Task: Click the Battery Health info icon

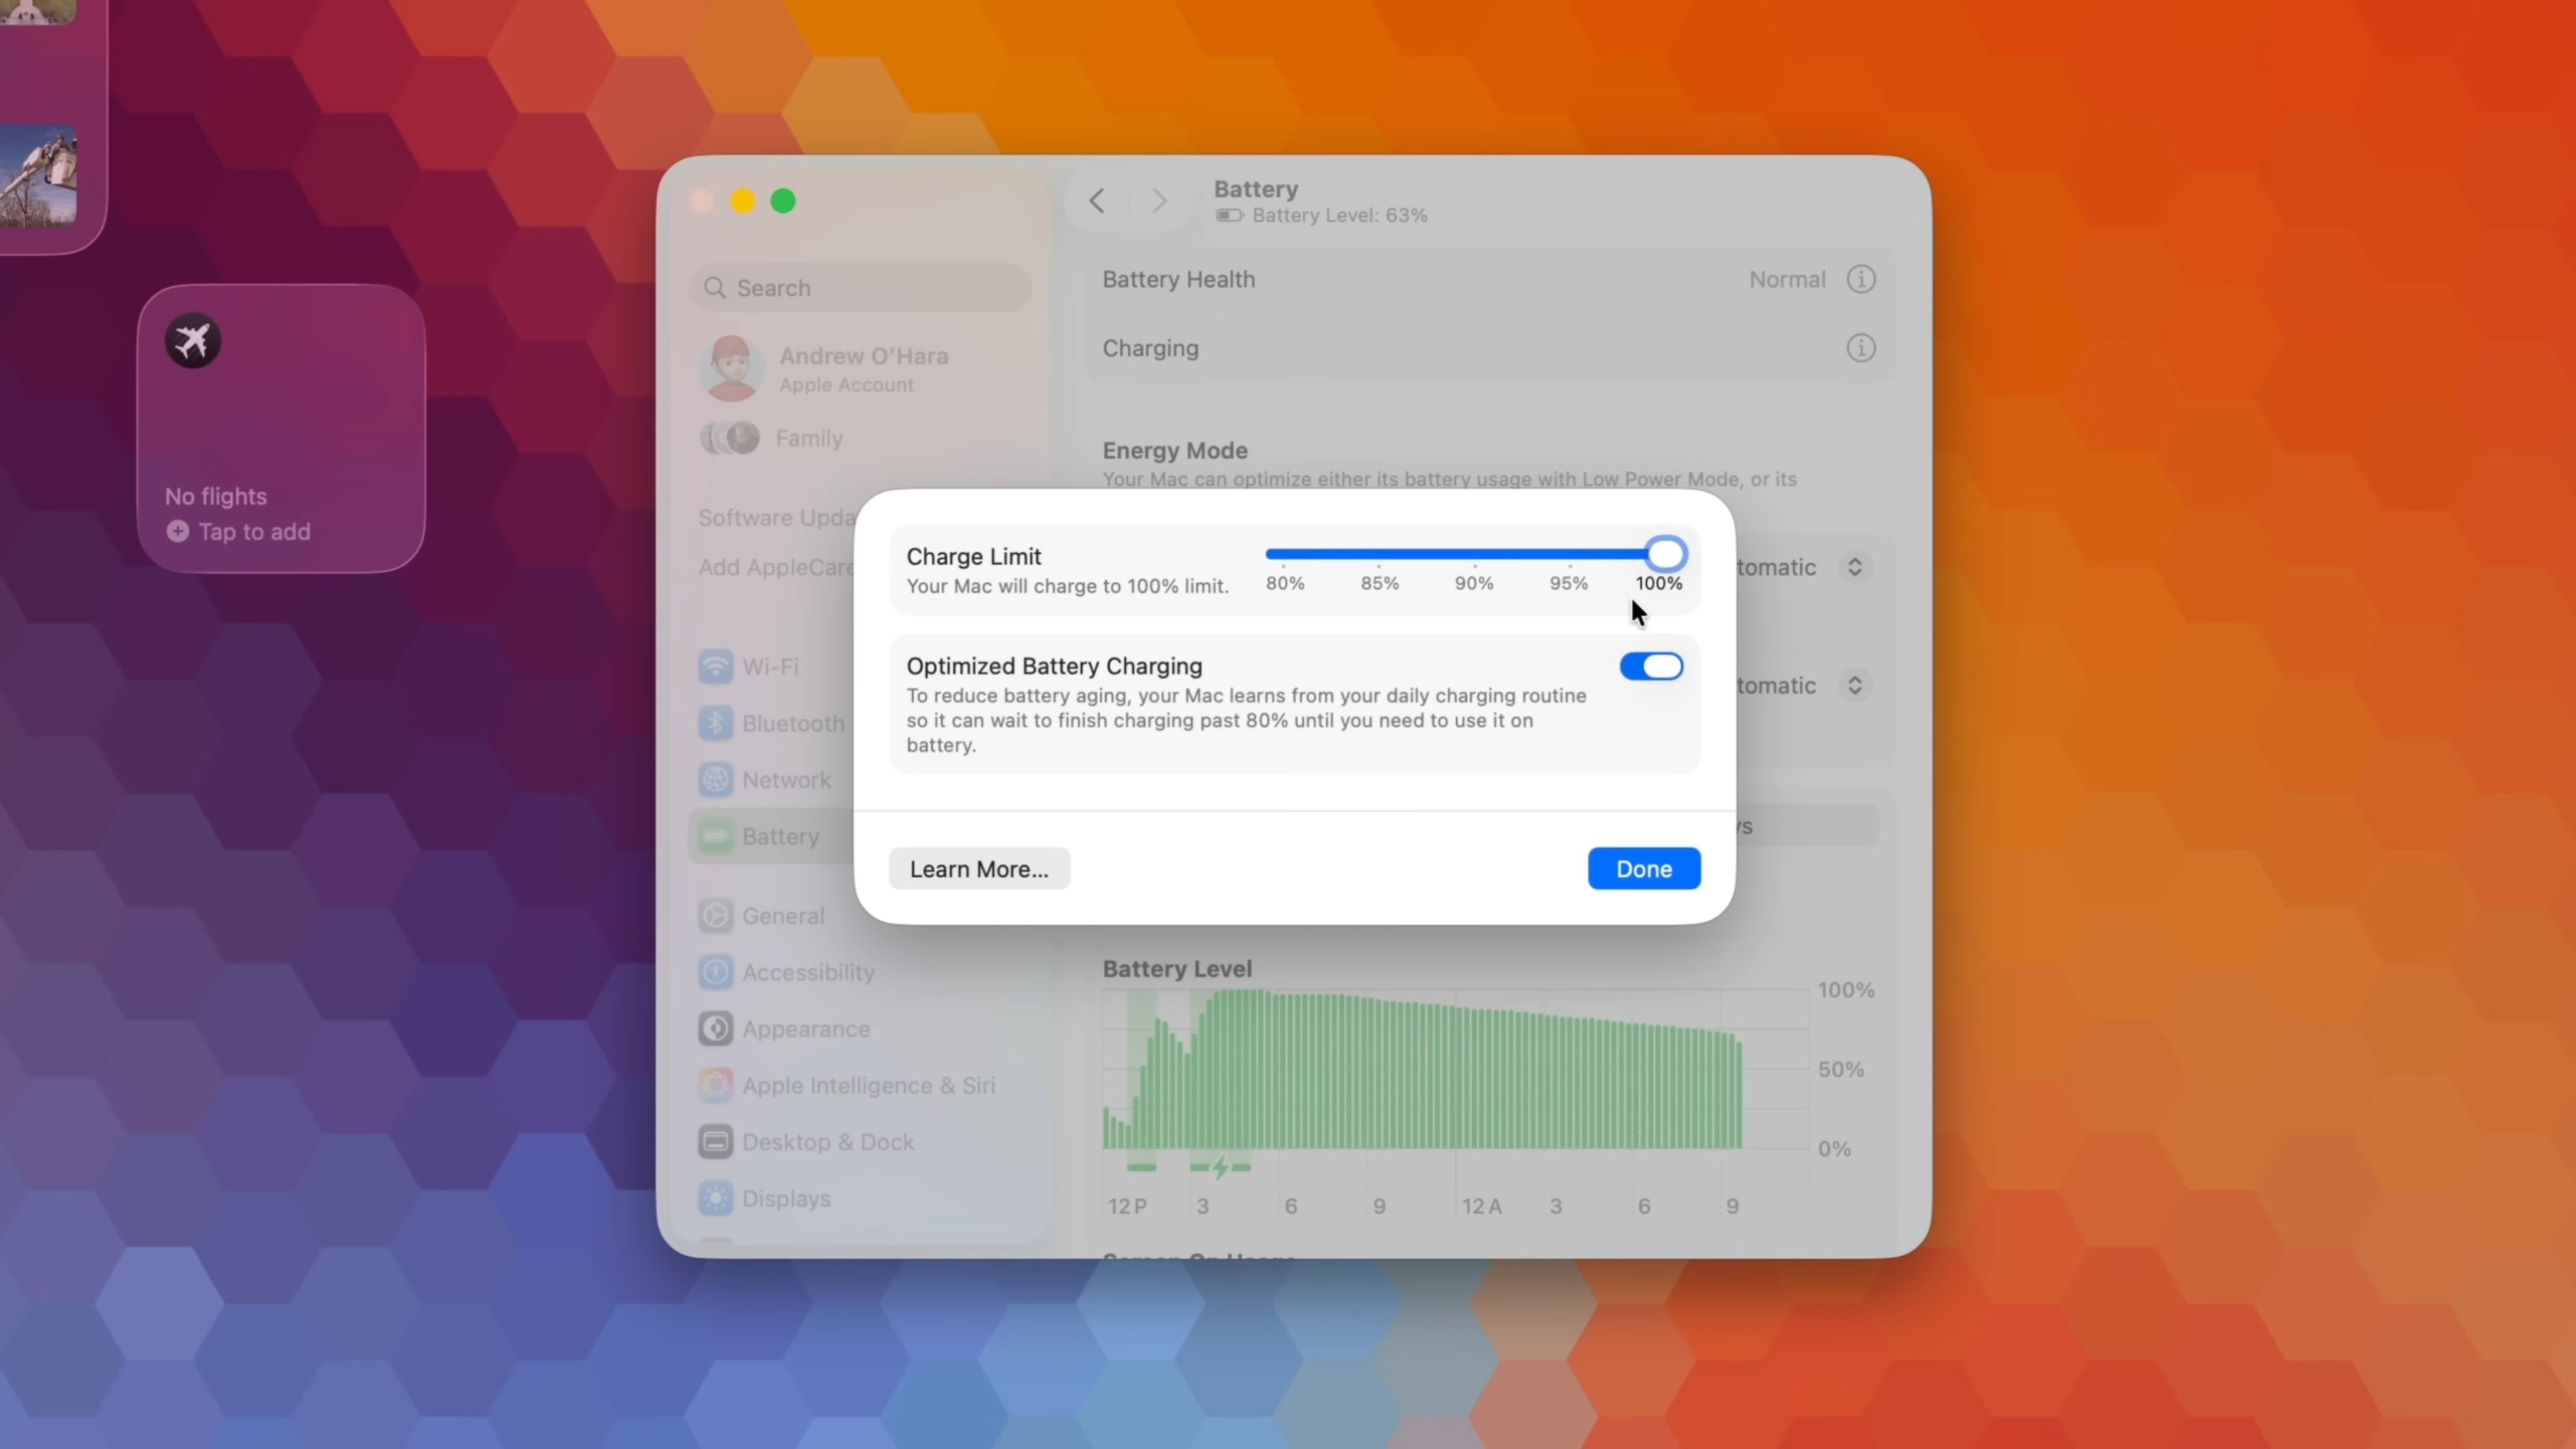Action: point(1860,279)
